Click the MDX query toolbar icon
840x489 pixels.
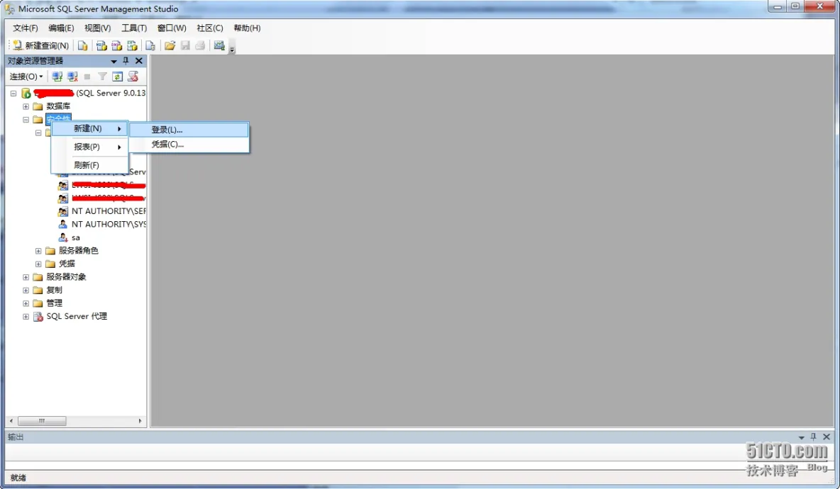pyautogui.click(x=101, y=45)
